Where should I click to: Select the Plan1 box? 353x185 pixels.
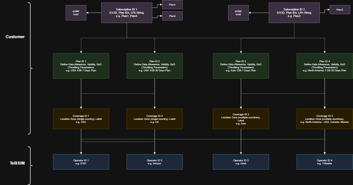tap(172, 5)
